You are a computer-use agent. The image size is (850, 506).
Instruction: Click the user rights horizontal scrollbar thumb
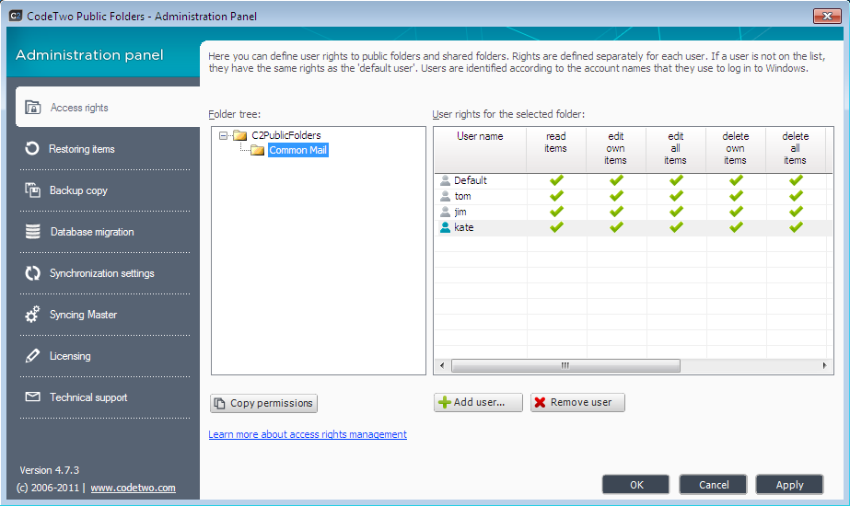pyautogui.click(x=565, y=365)
